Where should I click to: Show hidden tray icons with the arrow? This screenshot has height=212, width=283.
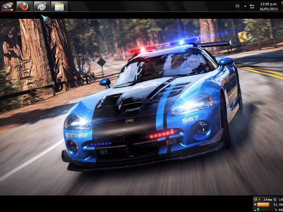pyautogui.click(x=245, y=6)
